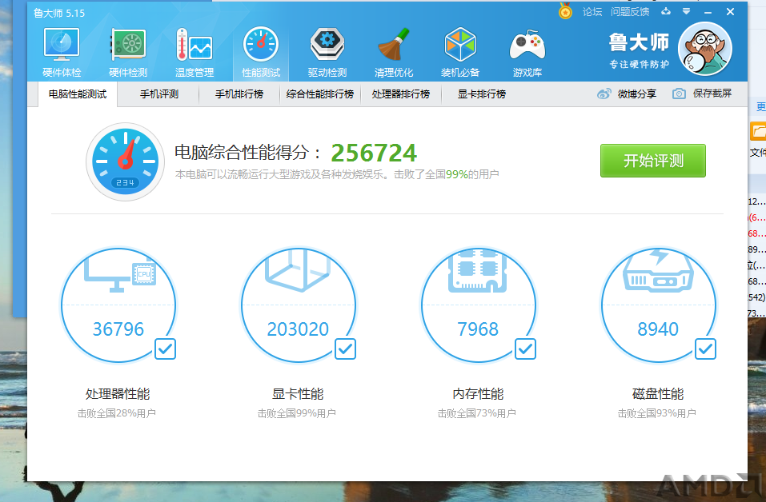Screen dimensions: 766x502
Task: Uncheck the 显卡性能 test checkbox
Action: click(346, 349)
